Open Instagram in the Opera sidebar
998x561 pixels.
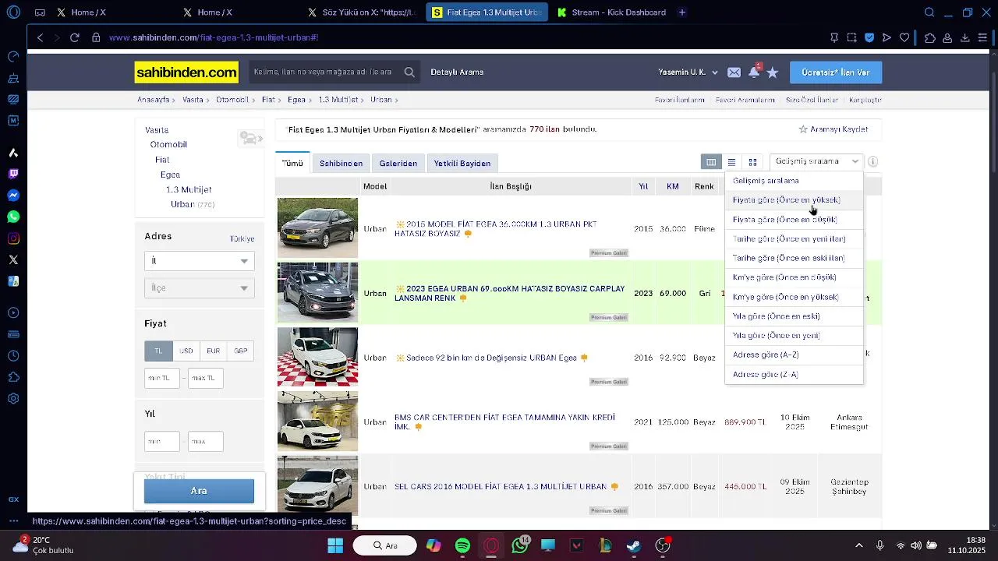point(13,238)
